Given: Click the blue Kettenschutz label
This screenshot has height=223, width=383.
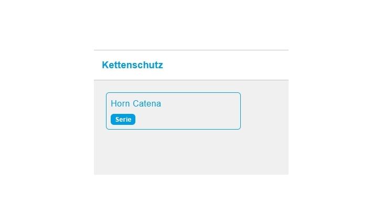Looking at the screenshot, I should [x=132, y=65].
